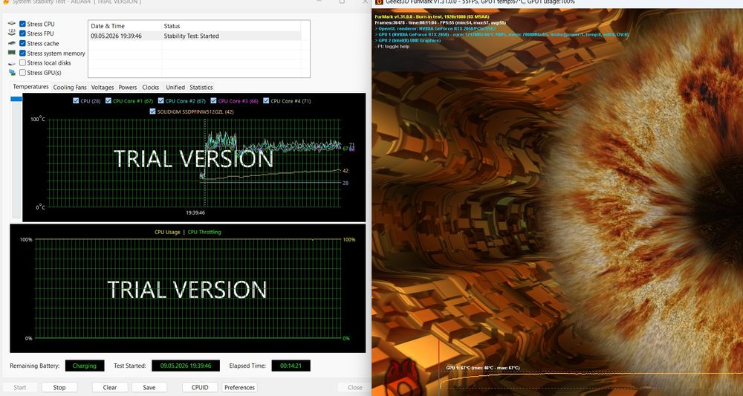Open the Voltages tab
This screenshot has width=743, height=396.
[103, 87]
